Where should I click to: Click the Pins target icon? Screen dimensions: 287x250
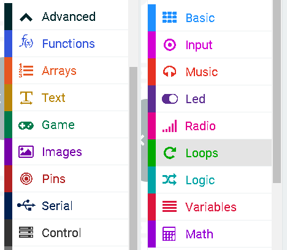click(26, 179)
